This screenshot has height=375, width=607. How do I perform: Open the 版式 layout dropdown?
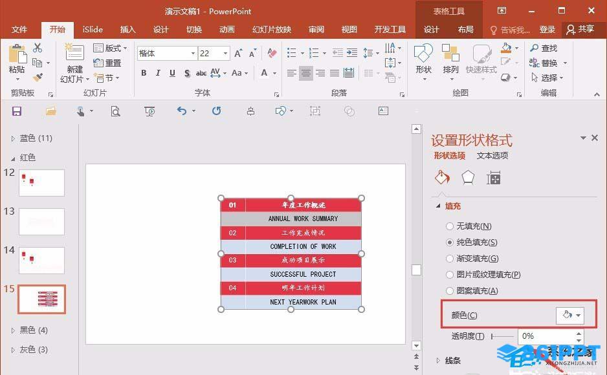[110, 48]
